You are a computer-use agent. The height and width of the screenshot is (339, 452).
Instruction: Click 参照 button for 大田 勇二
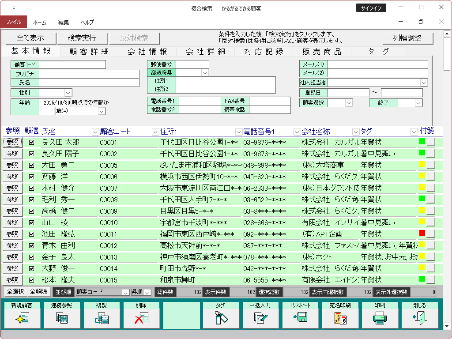(x=12, y=165)
